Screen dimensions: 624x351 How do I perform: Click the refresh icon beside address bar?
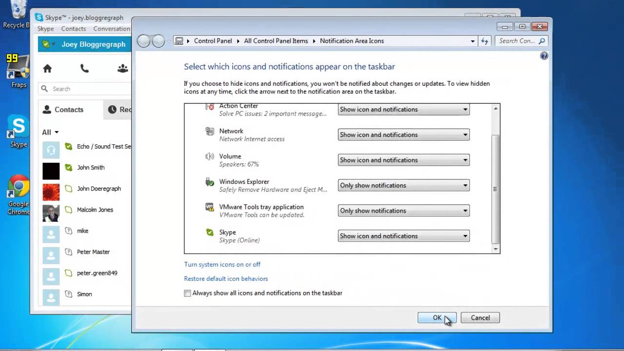(x=485, y=41)
